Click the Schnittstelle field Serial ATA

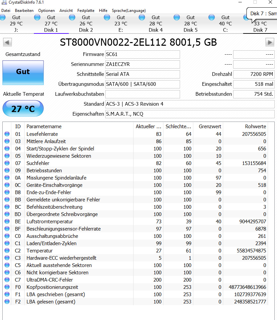tap(142, 74)
